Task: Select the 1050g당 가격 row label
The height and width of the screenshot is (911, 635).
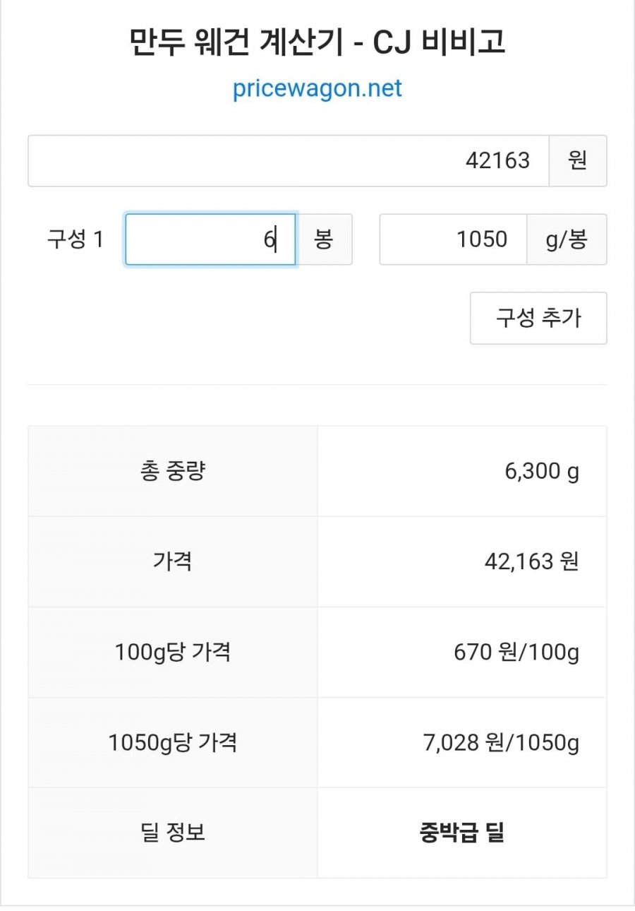Action: pos(173,742)
